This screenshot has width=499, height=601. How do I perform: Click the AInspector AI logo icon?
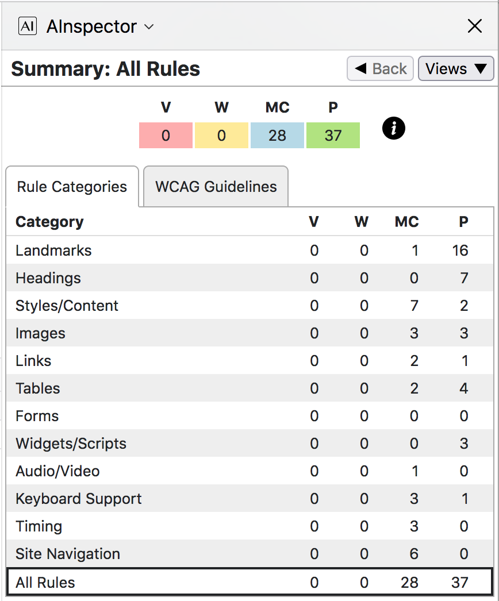tap(28, 26)
